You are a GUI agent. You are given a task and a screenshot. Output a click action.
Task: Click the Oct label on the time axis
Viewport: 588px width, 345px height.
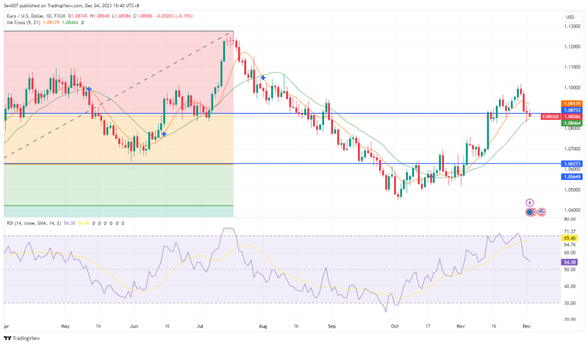click(394, 324)
